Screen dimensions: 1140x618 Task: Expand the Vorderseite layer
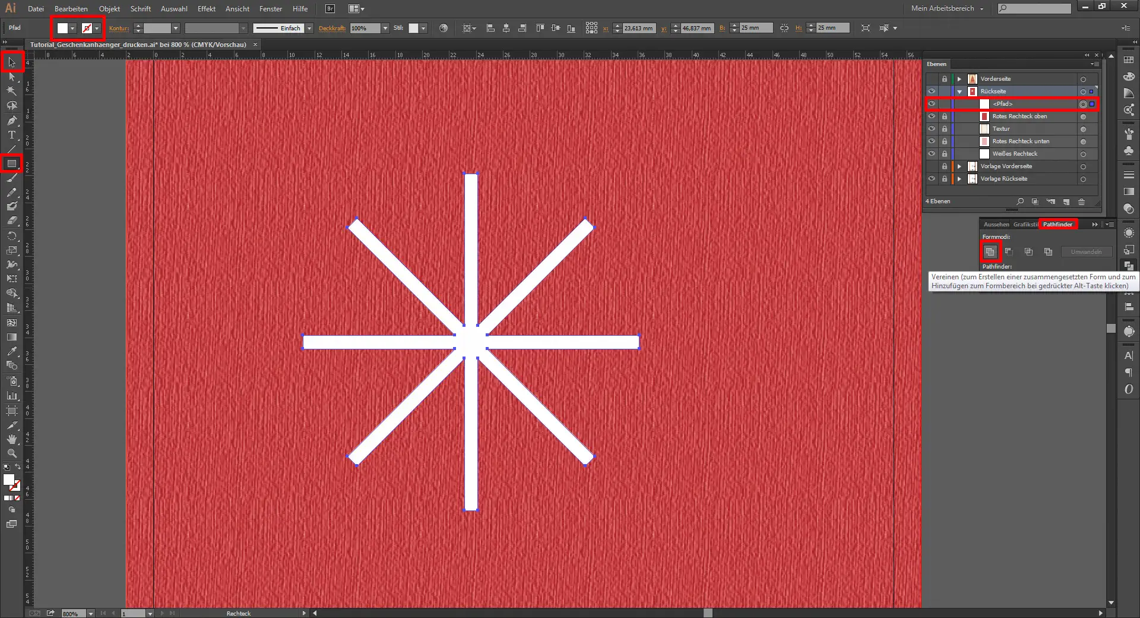point(959,79)
